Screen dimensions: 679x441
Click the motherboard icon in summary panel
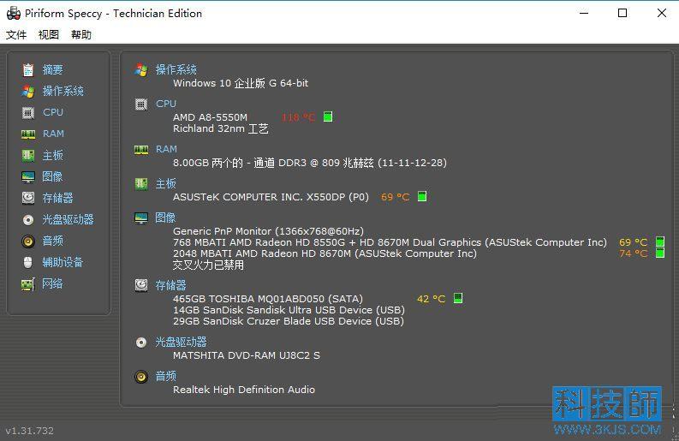pyautogui.click(x=141, y=184)
